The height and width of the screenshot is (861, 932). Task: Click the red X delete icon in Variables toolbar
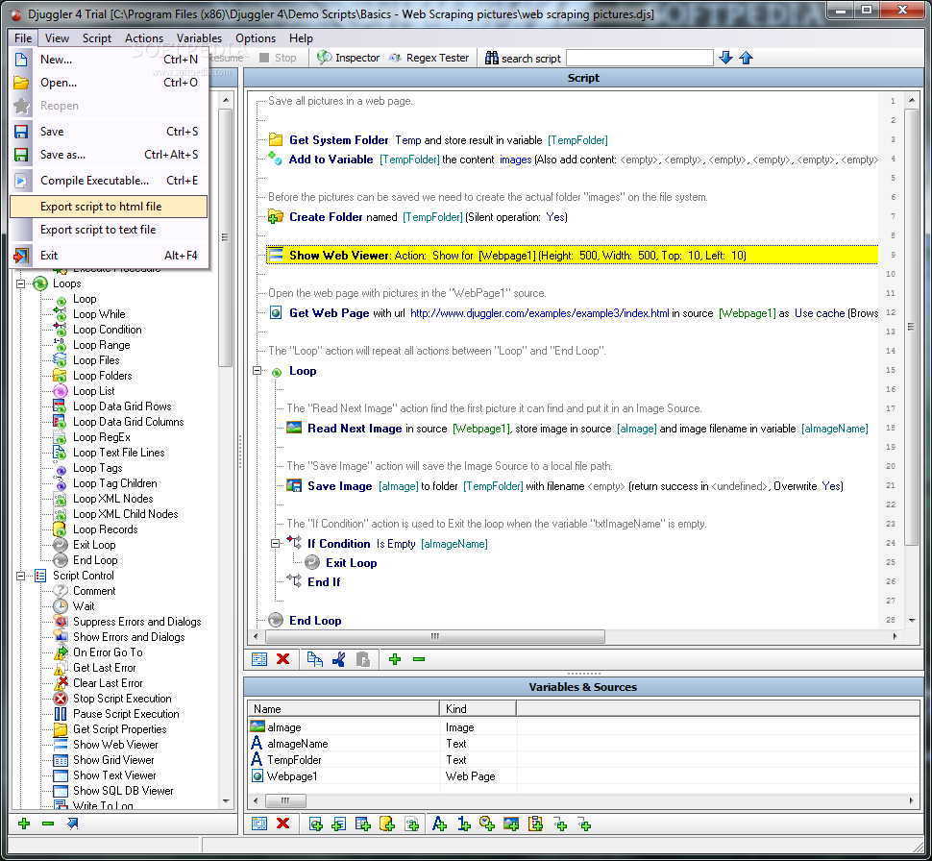[x=282, y=823]
